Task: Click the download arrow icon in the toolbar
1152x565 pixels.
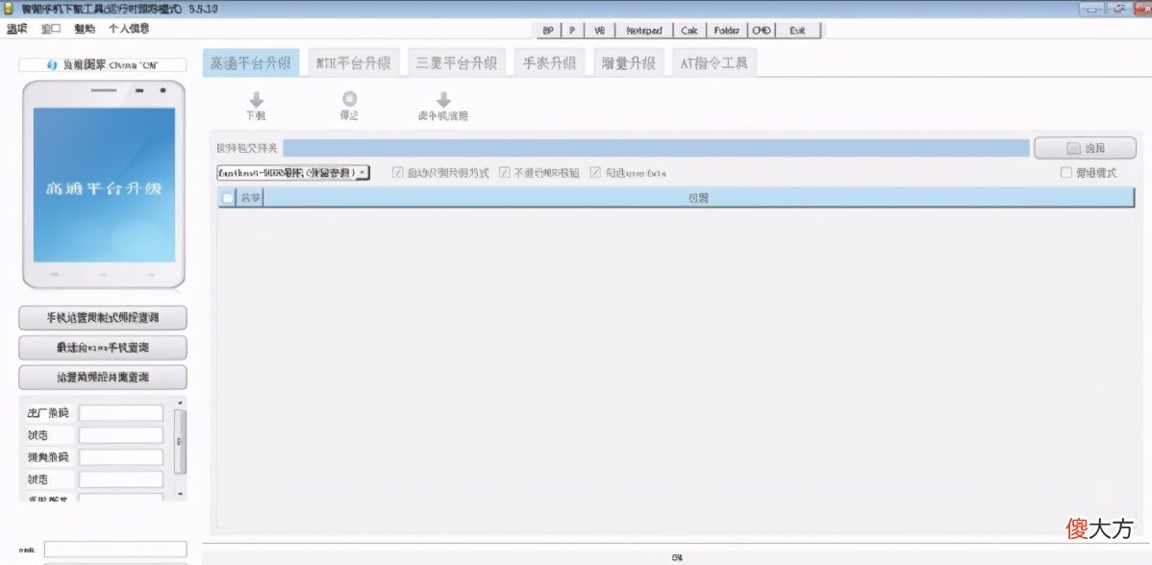Action: [256, 100]
